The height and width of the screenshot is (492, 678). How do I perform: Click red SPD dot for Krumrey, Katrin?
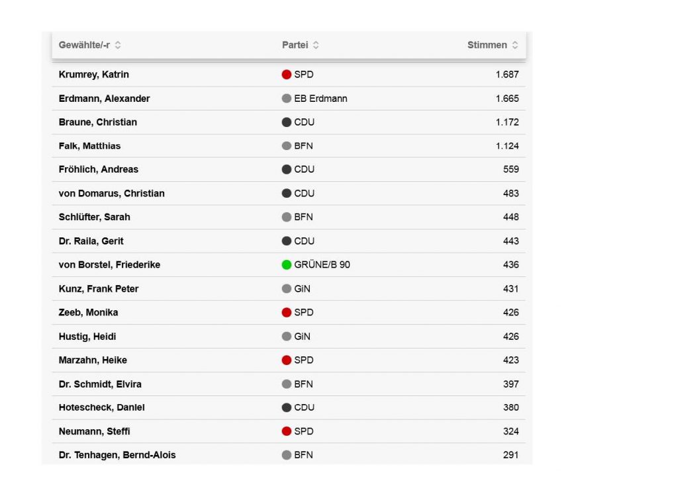point(287,75)
